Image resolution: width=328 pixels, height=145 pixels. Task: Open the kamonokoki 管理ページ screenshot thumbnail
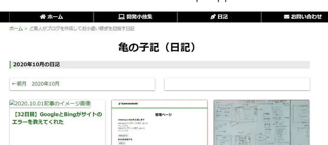pyautogui.click(x=159, y=123)
